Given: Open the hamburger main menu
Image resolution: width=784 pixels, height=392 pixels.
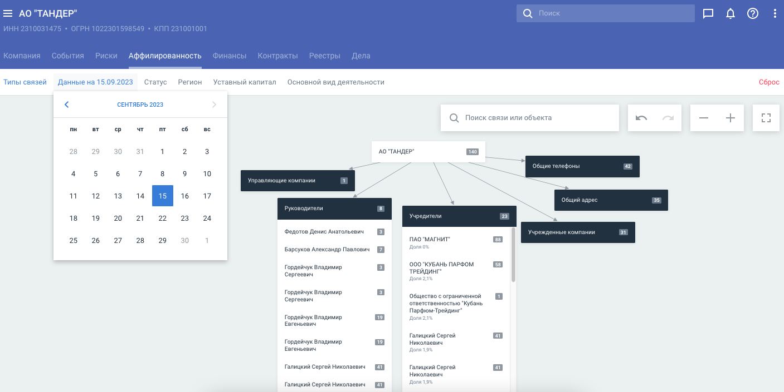Looking at the screenshot, I should pos(8,13).
